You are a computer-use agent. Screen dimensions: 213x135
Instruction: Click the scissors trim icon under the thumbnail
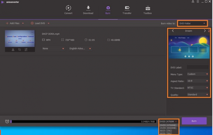tap(13, 49)
